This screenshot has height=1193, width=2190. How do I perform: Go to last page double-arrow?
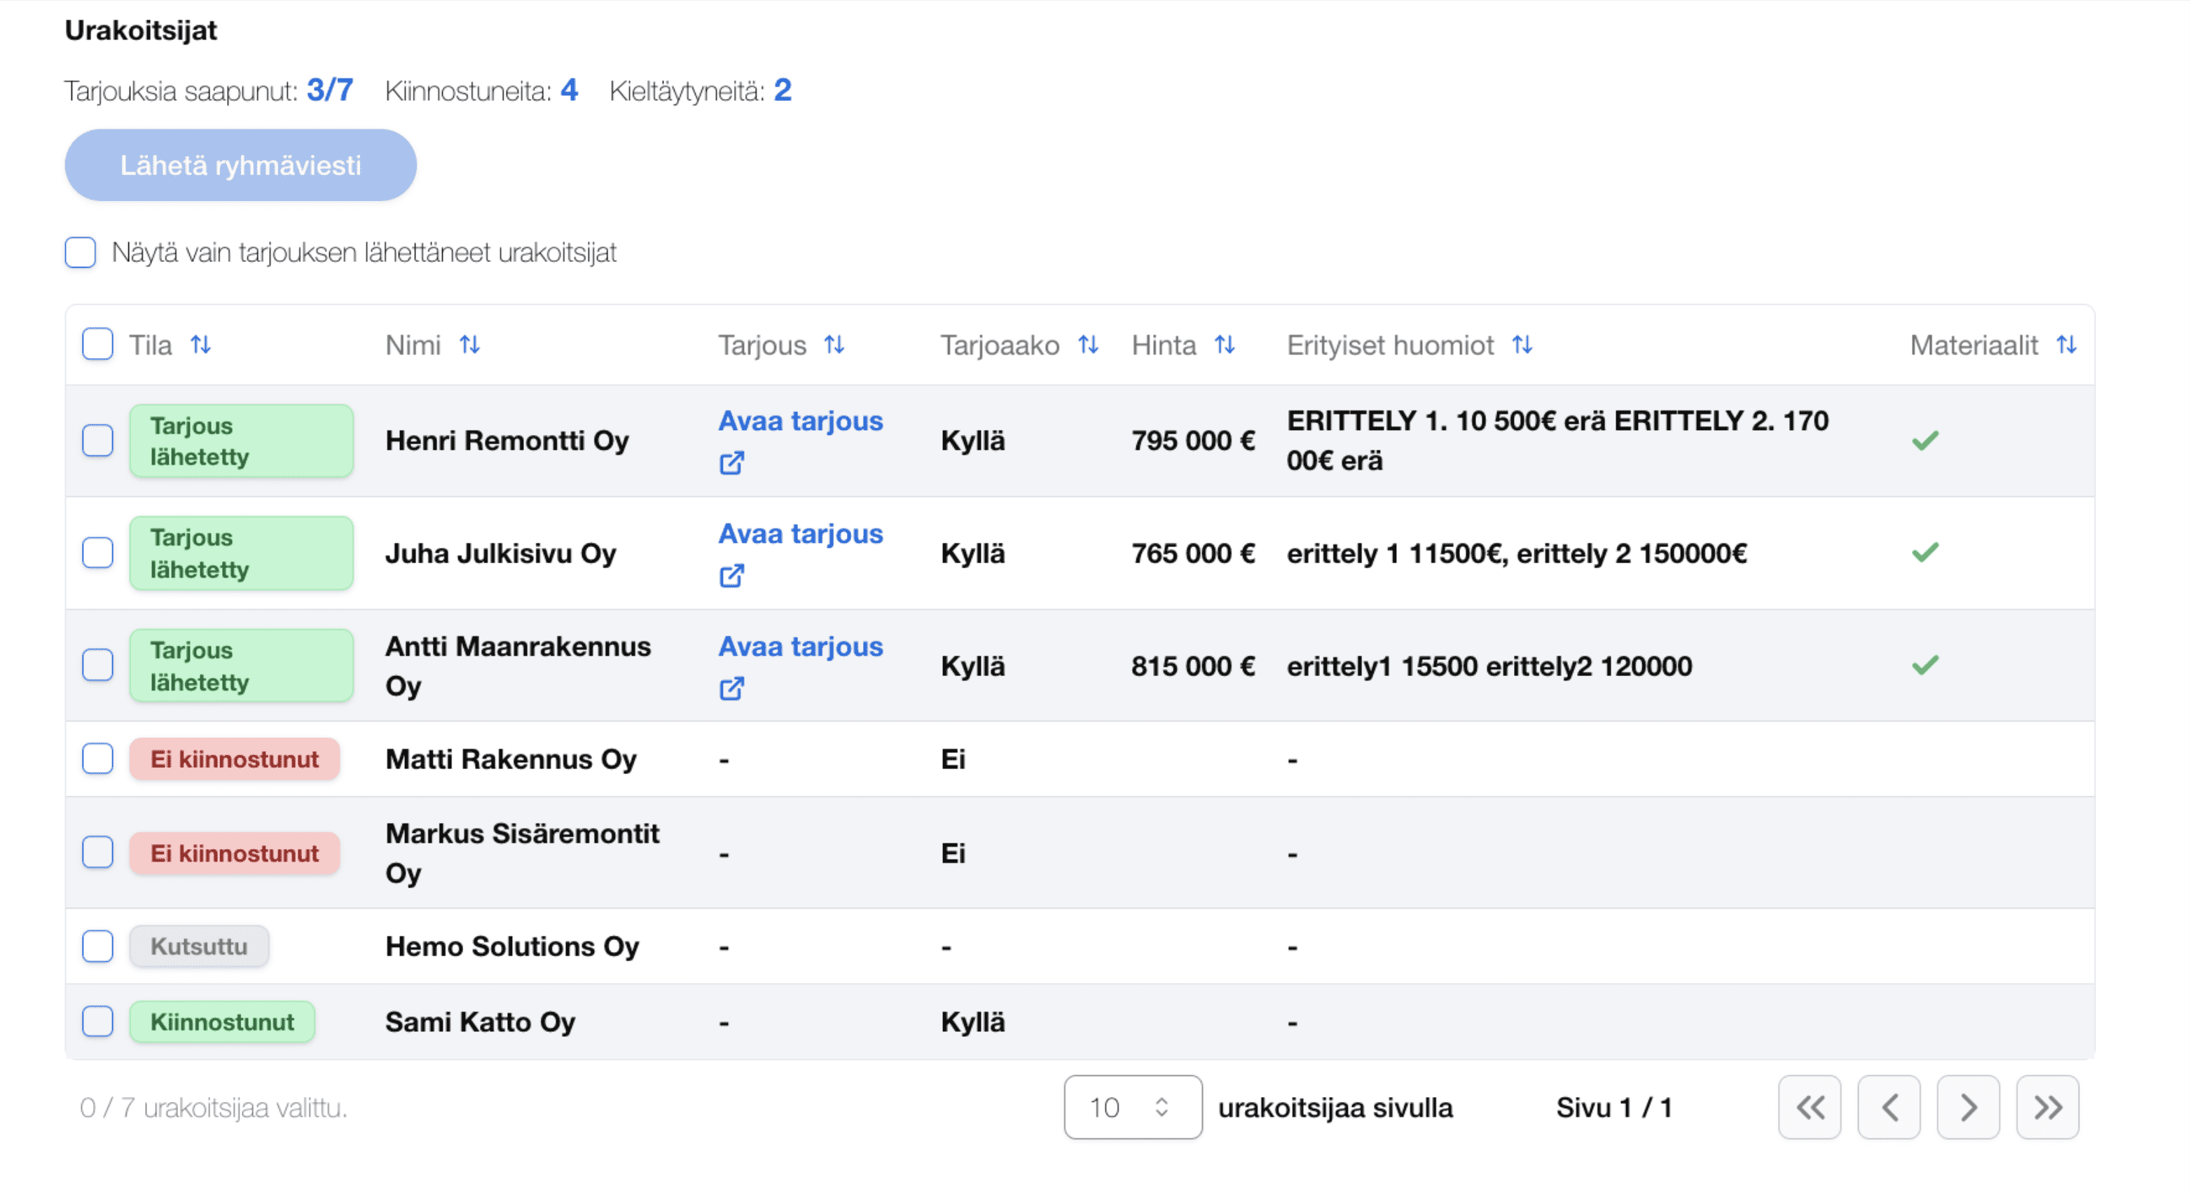(2047, 1107)
